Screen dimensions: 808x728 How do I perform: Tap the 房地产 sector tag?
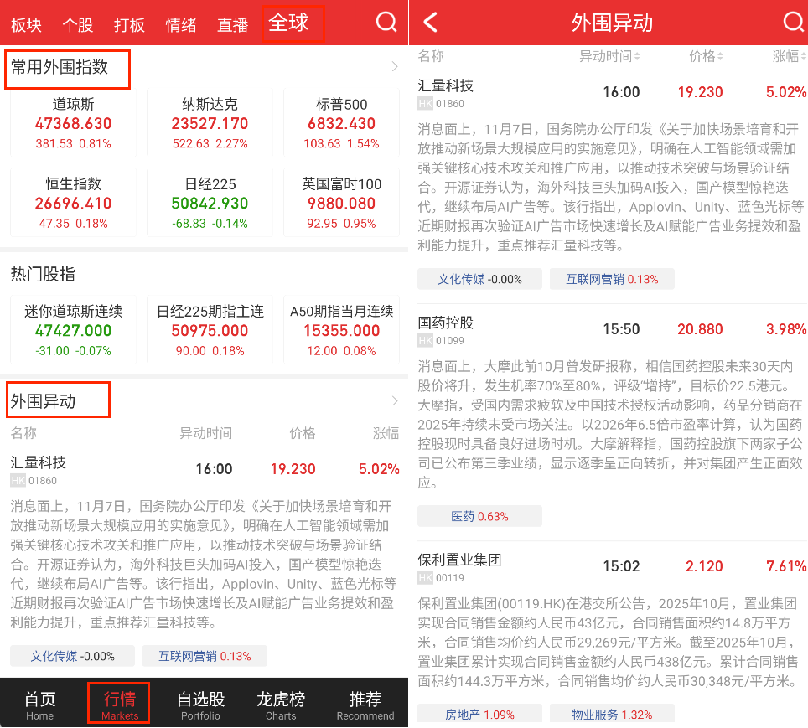pos(479,715)
